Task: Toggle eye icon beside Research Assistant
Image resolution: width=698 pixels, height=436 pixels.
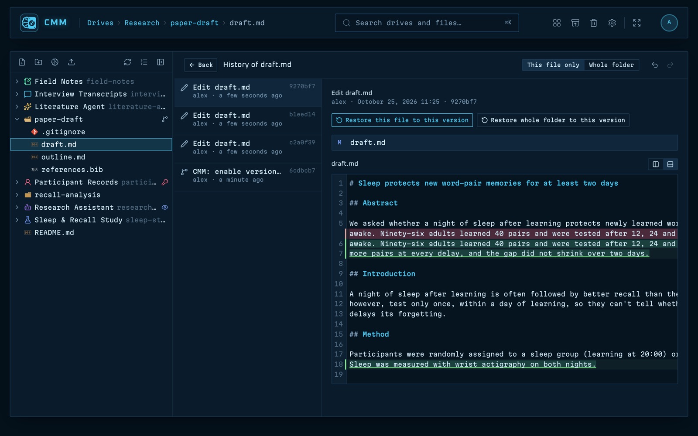Action: (x=165, y=208)
